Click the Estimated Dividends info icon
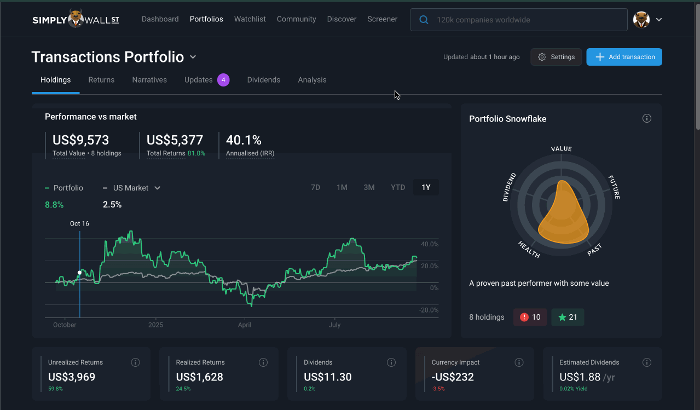This screenshot has width=700, height=410. 647,362
